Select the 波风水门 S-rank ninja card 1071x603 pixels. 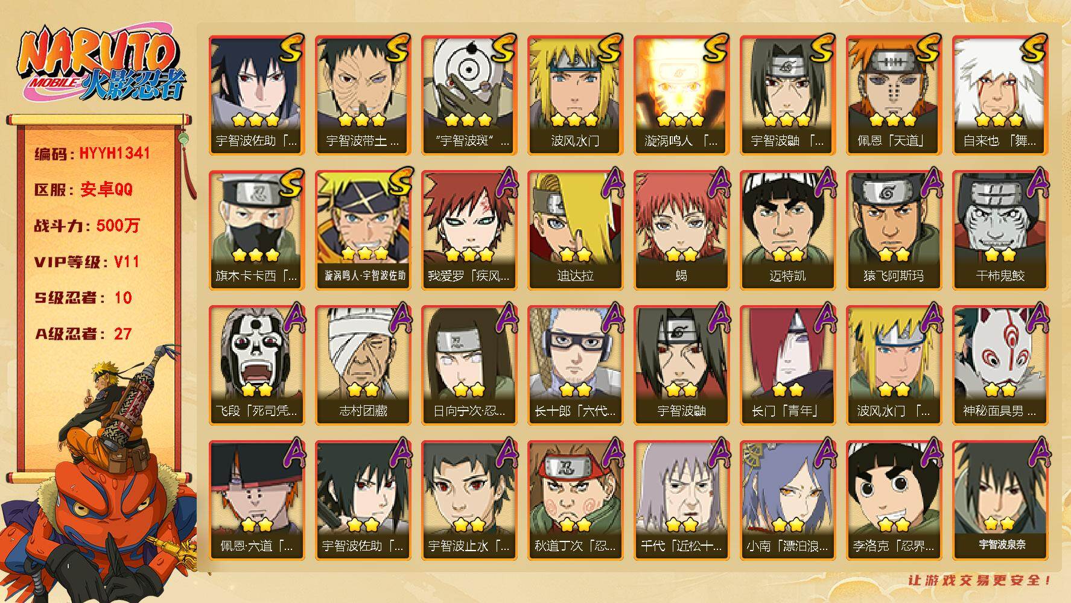tap(575, 95)
